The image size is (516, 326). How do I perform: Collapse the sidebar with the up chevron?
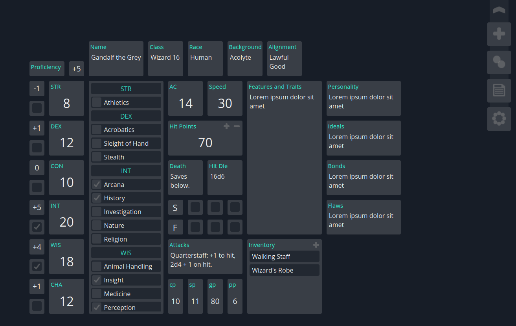point(499,11)
